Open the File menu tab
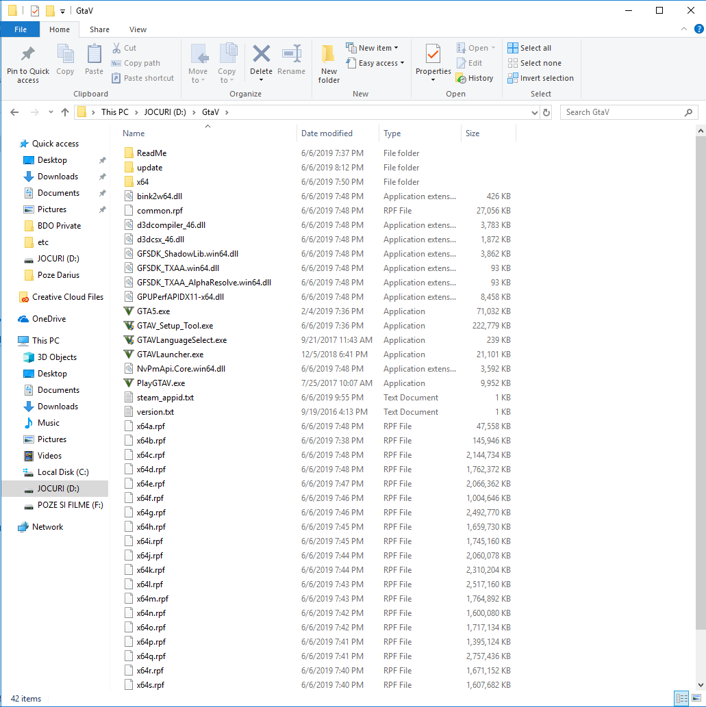This screenshot has height=707, width=706. click(21, 29)
